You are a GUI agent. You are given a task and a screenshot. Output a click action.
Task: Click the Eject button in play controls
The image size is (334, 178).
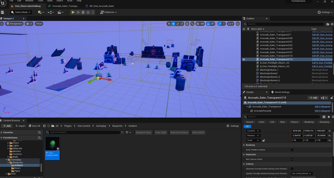tap(88, 12)
